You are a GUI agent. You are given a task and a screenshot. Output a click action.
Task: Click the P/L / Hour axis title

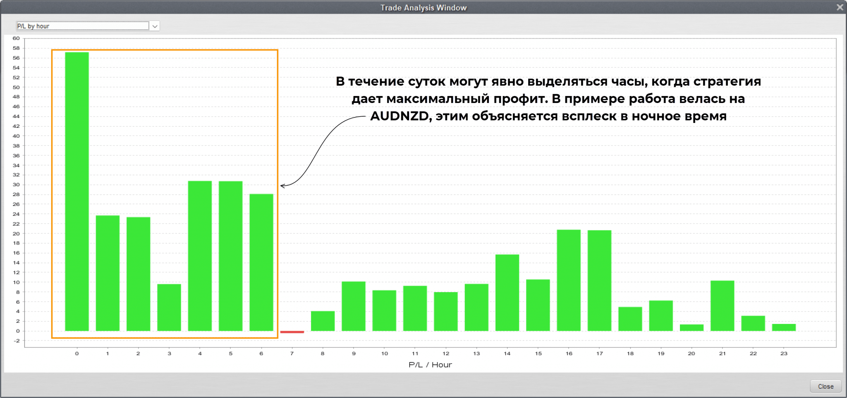430,364
